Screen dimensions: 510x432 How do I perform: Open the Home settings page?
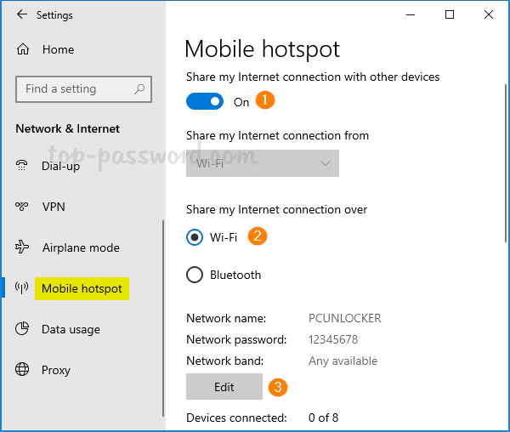[58, 49]
